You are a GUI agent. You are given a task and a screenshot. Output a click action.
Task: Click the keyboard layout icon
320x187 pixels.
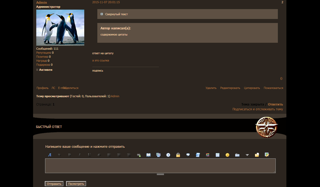tap(237, 155)
